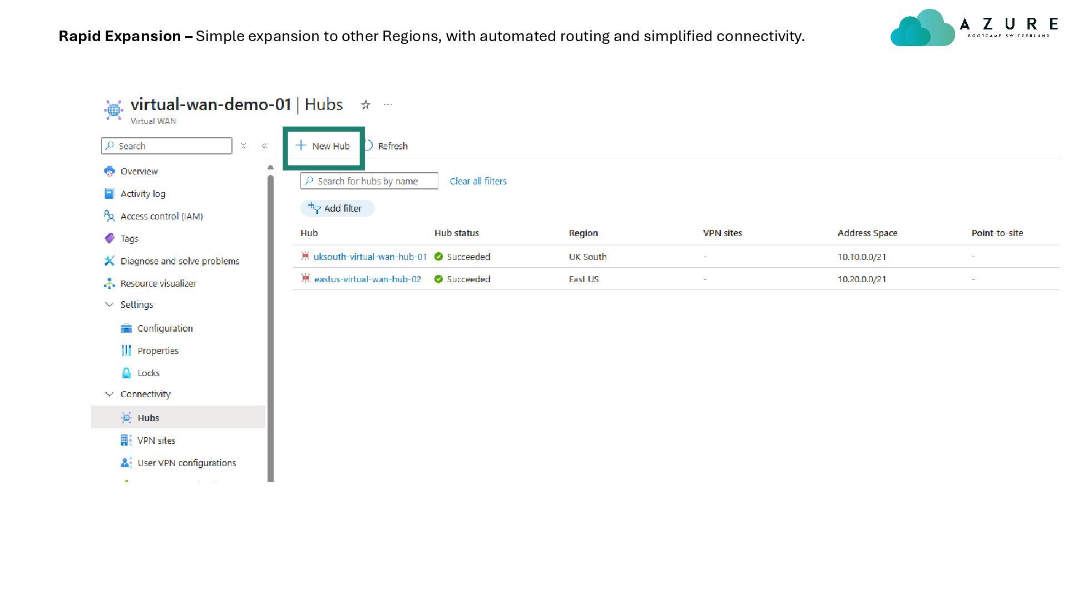
Task: Open Overview in the sidebar
Action: (139, 171)
